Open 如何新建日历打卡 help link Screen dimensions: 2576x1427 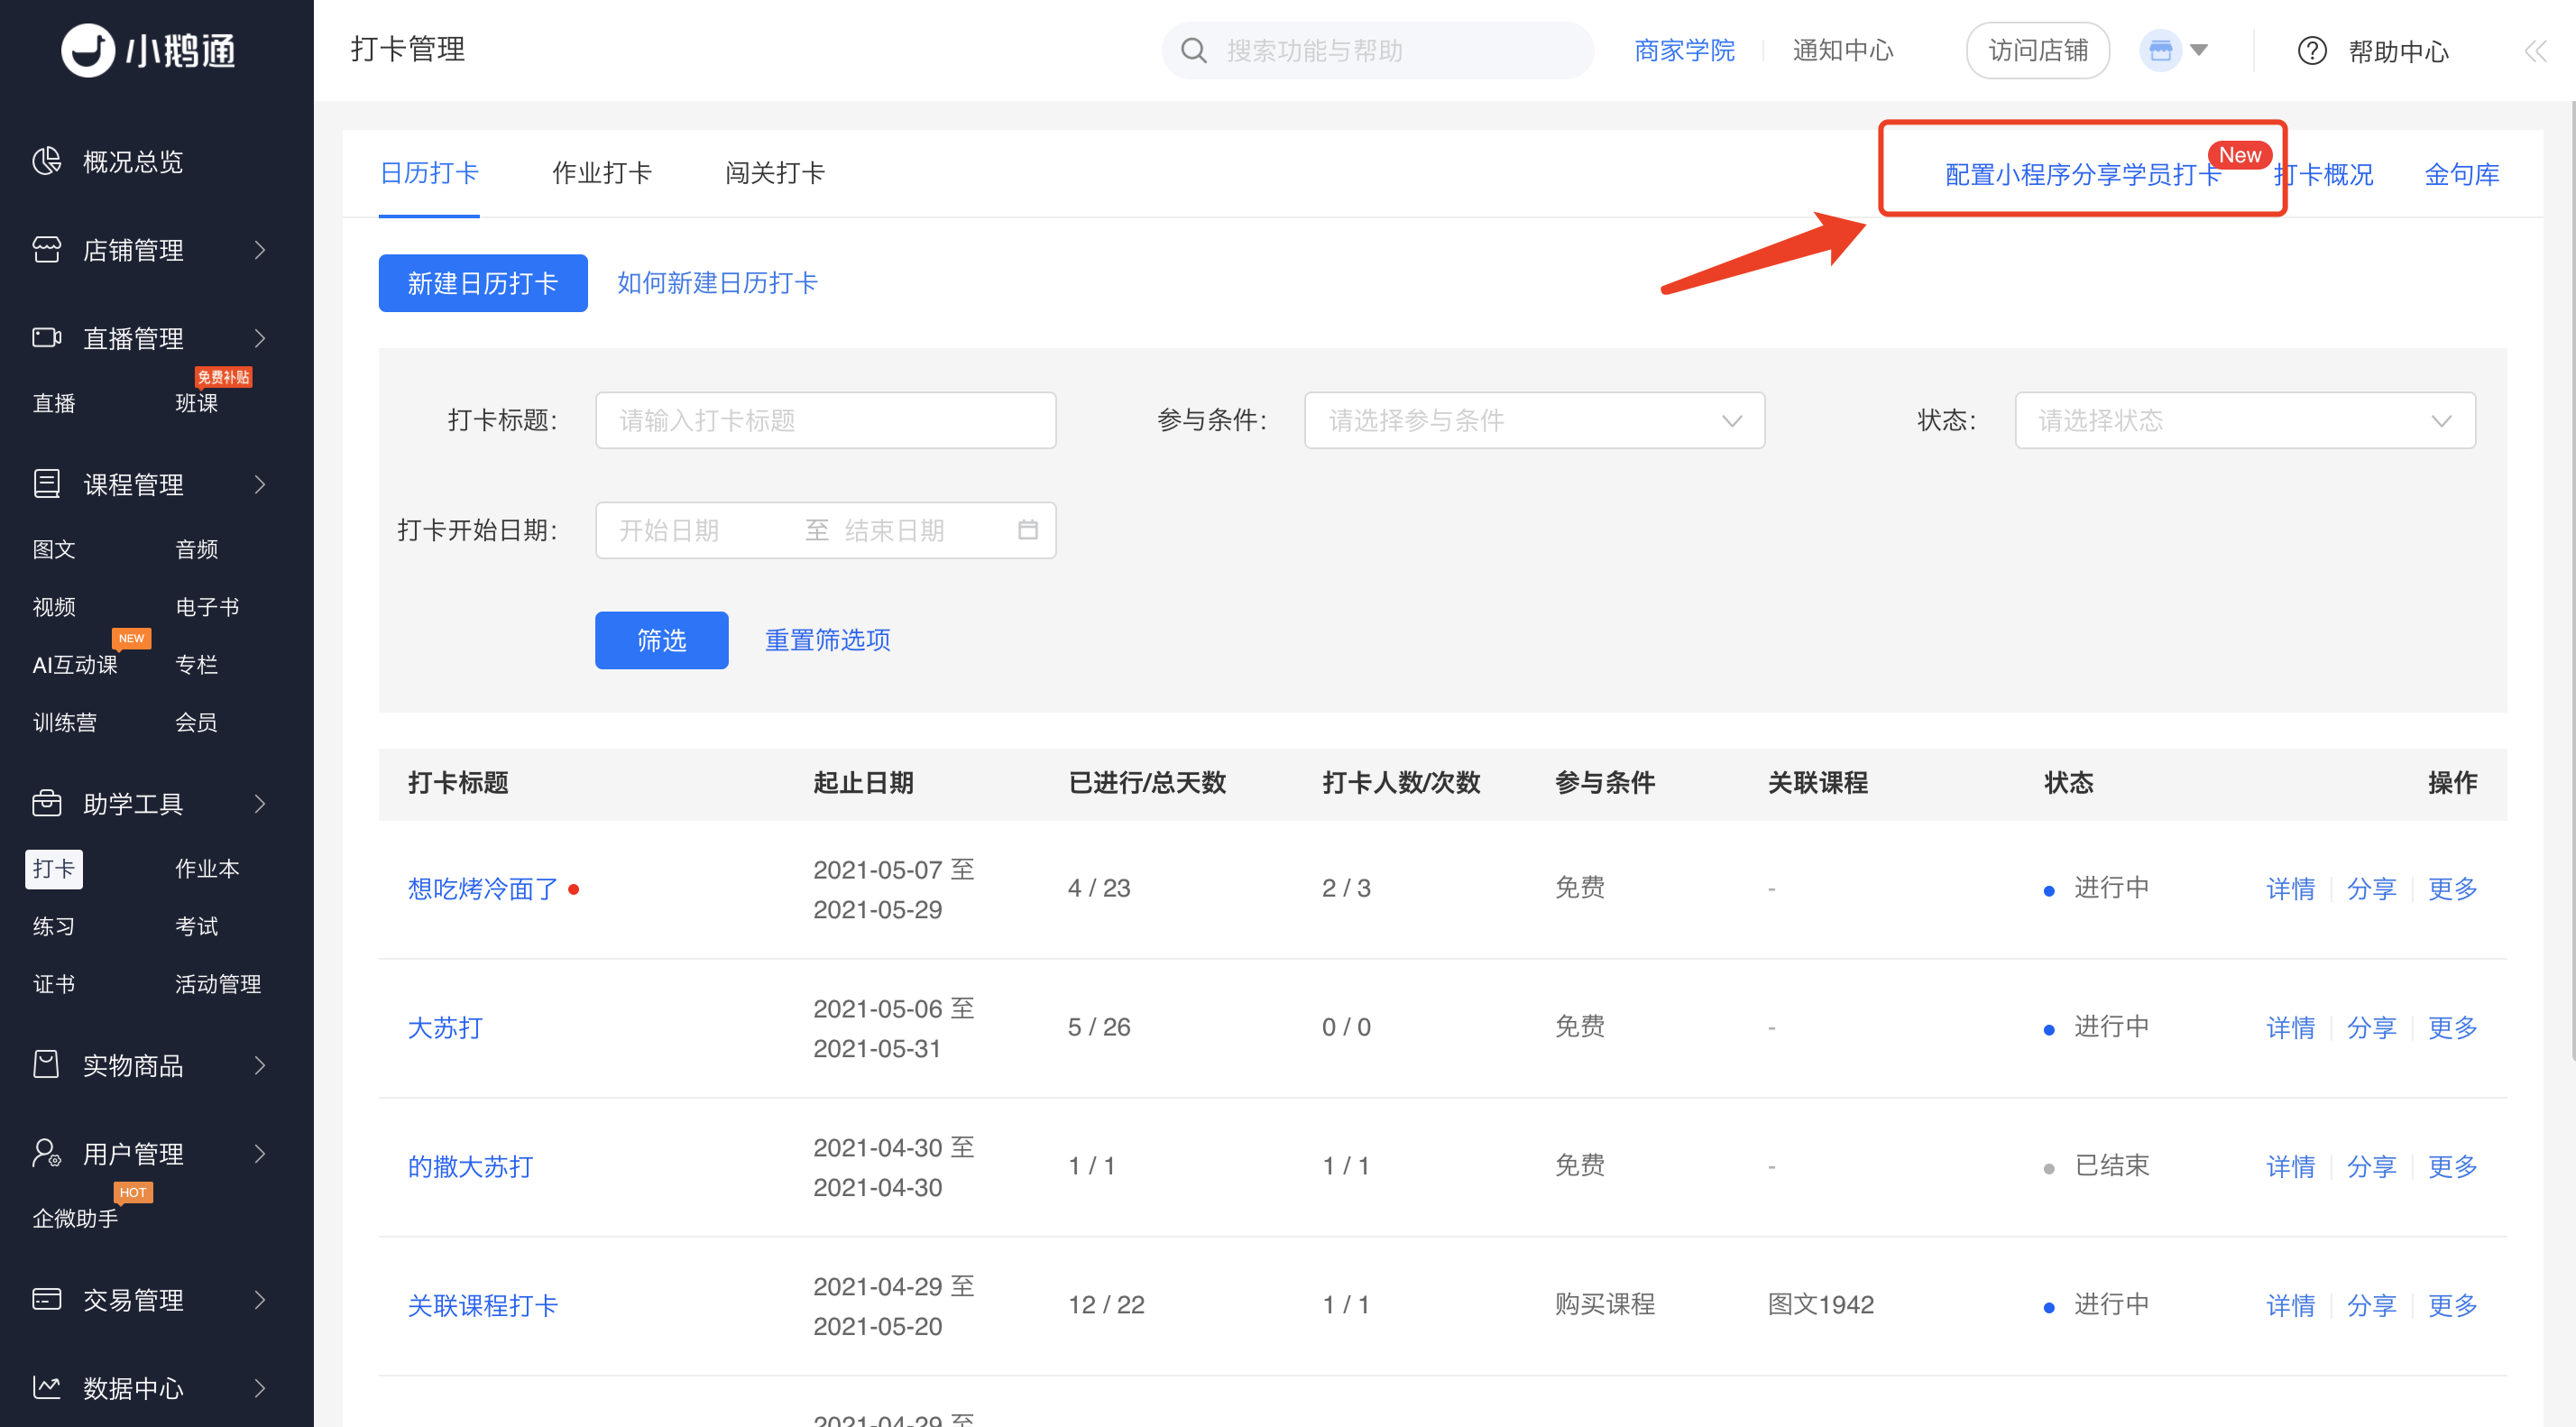718,283
